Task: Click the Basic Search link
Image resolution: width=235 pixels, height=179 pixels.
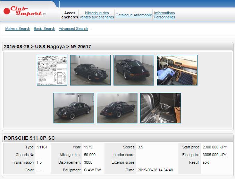Action: tap(44, 29)
